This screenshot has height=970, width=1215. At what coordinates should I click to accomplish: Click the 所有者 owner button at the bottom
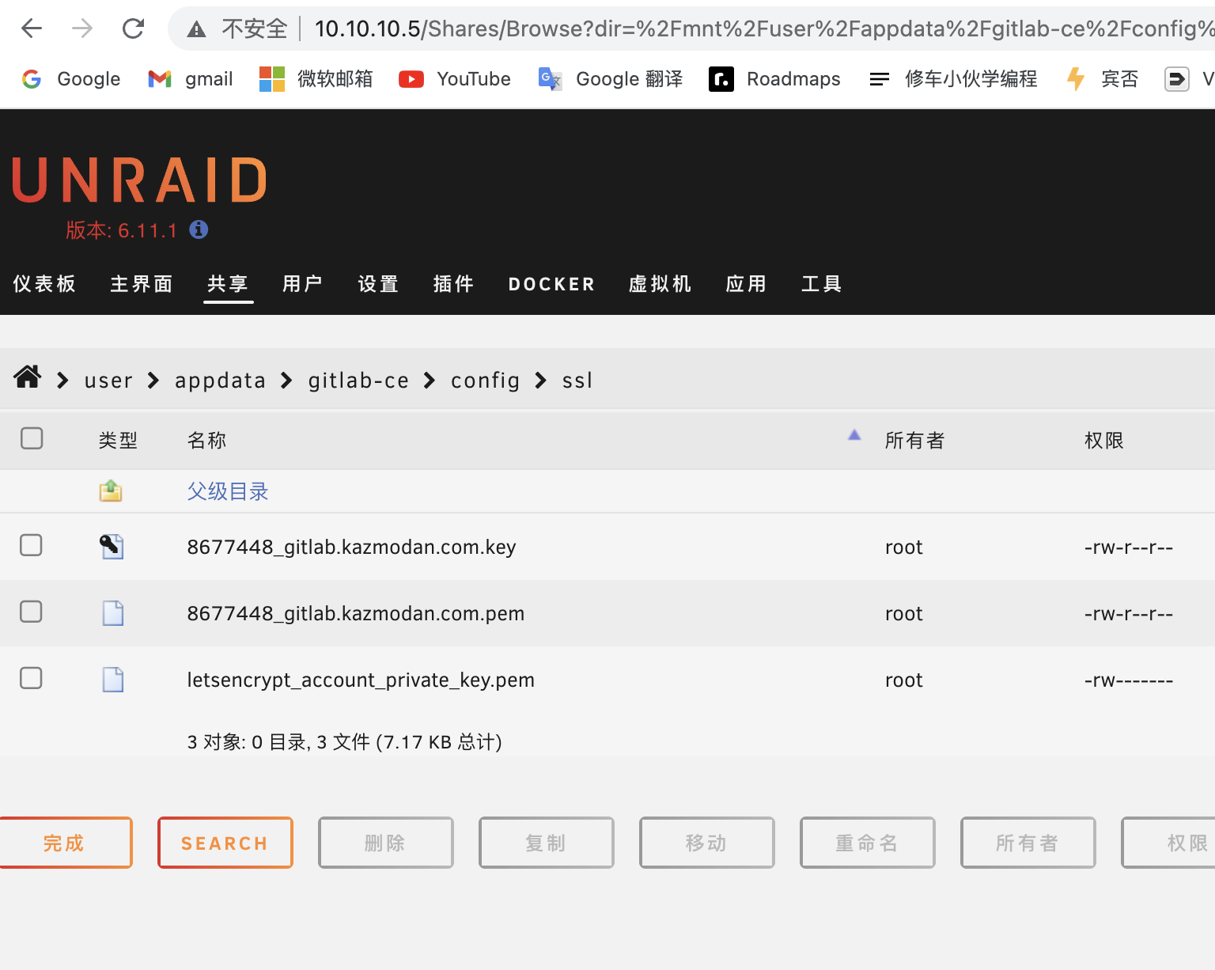click(1028, 843)
